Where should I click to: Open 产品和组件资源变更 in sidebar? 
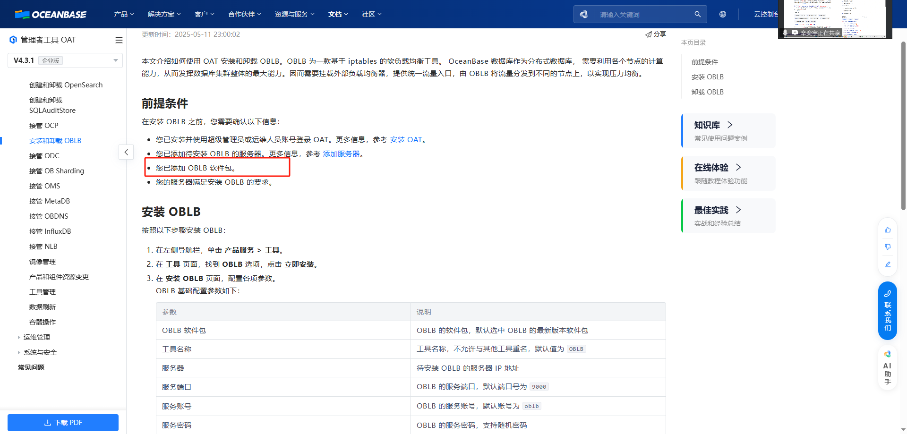point(59,277)
